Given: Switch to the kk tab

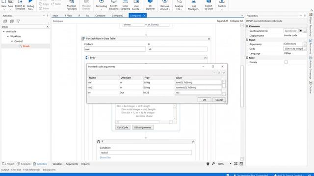Looking at the screenshot, I should (87, 16).
